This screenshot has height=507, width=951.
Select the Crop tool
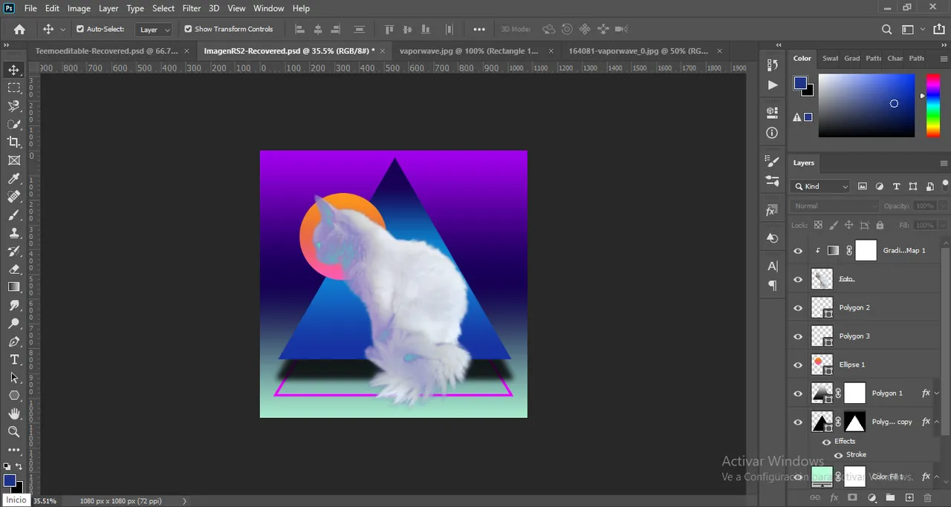[x=14, y=142]
